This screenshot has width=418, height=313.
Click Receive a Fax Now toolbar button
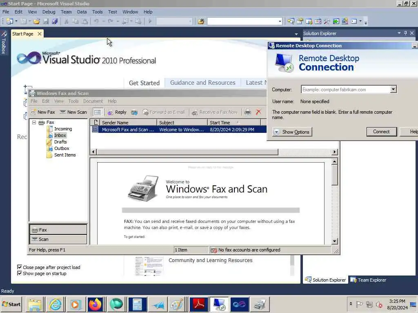(x=215, y=112)
